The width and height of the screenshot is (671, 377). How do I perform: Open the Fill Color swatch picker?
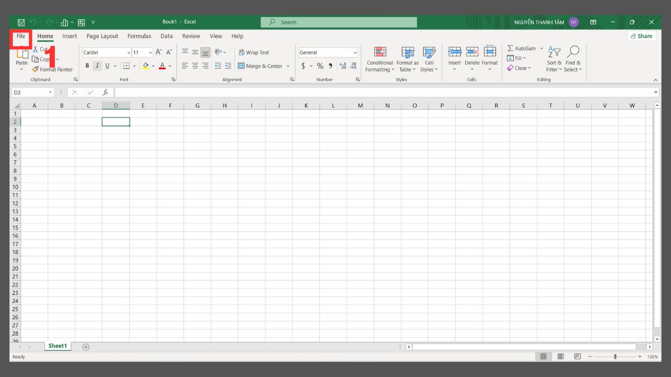(x=147, y=65)
